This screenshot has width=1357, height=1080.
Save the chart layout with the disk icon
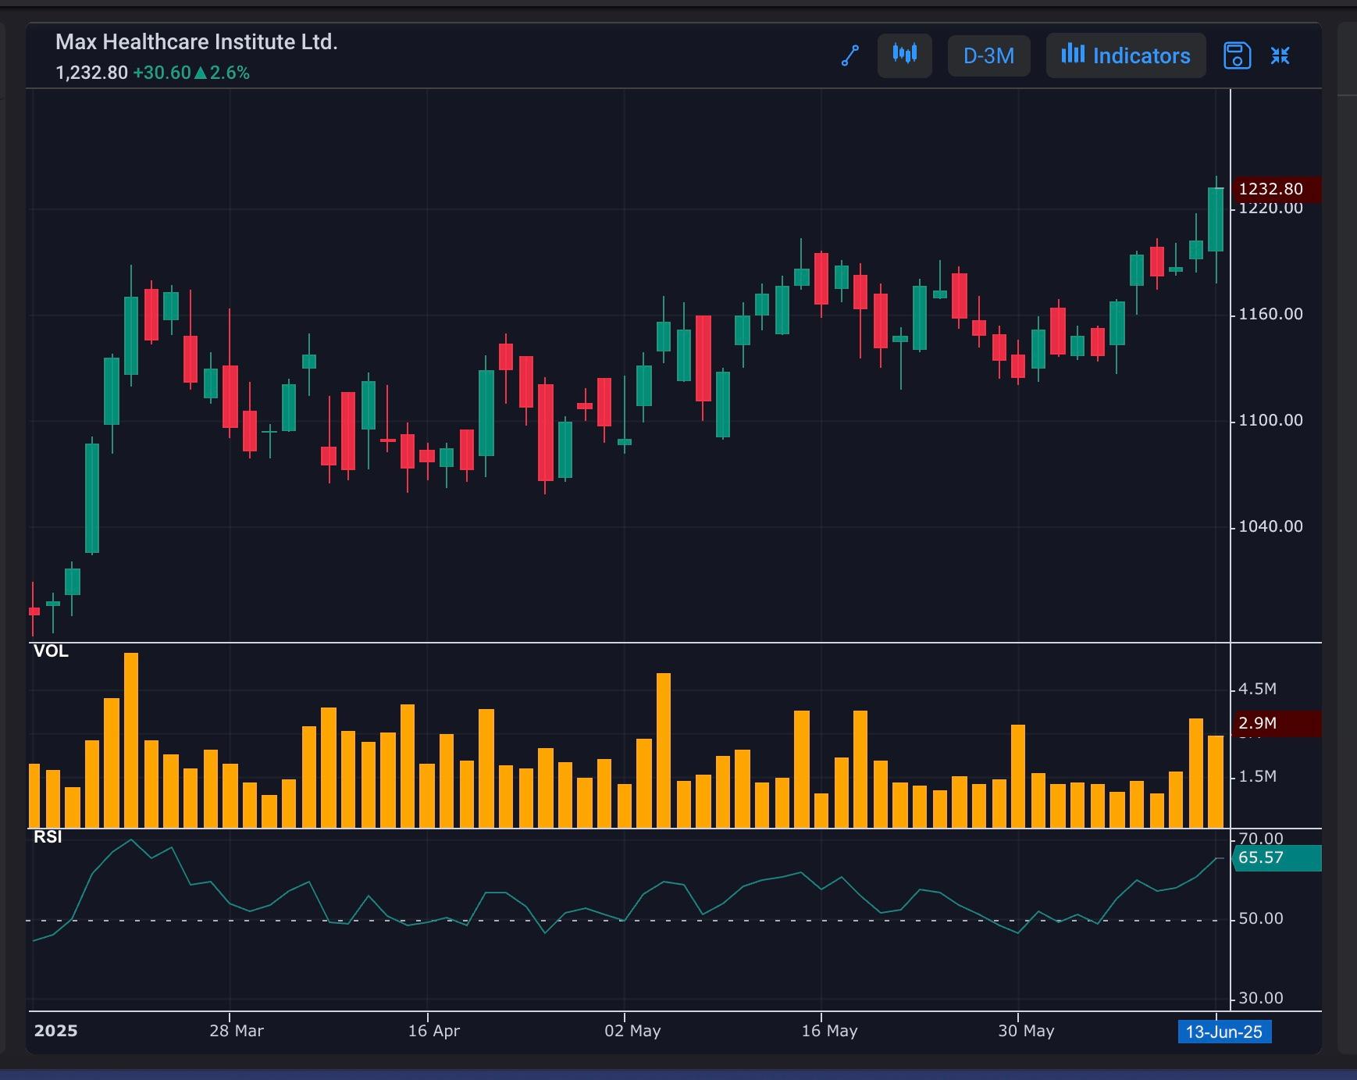[x=1238, y=55]
